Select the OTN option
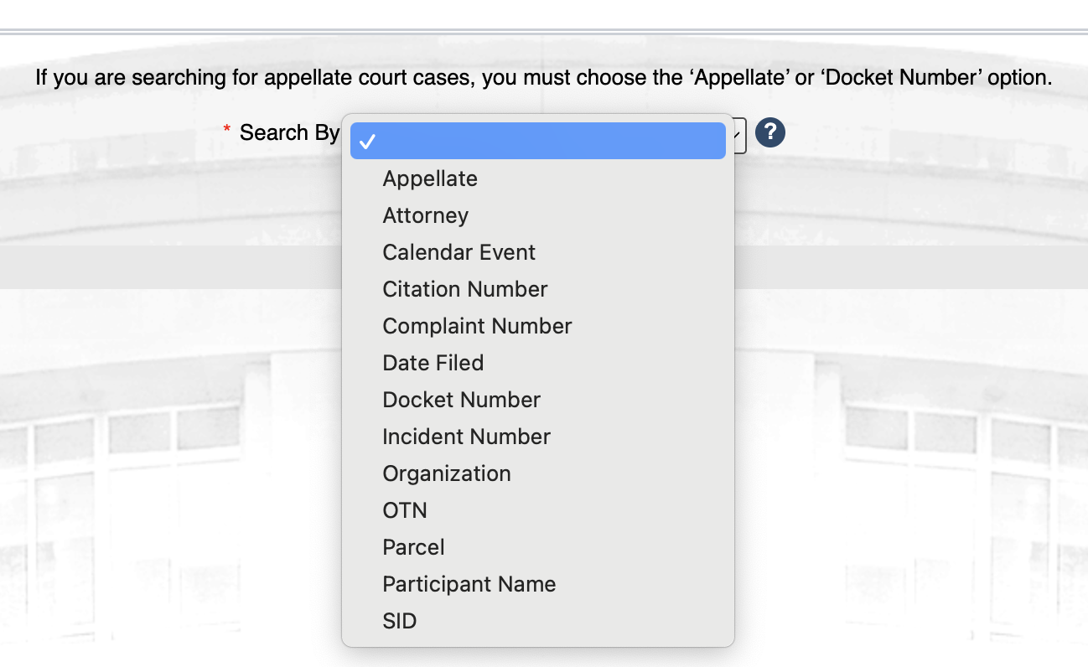The width and height of the screenshot is (1088, 667). coord(405,510)
